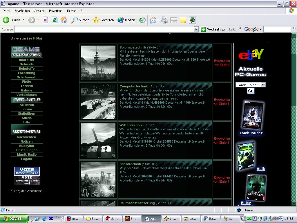Open the Bearbeiten menu

pyautogui.click(x=22, y=11)
